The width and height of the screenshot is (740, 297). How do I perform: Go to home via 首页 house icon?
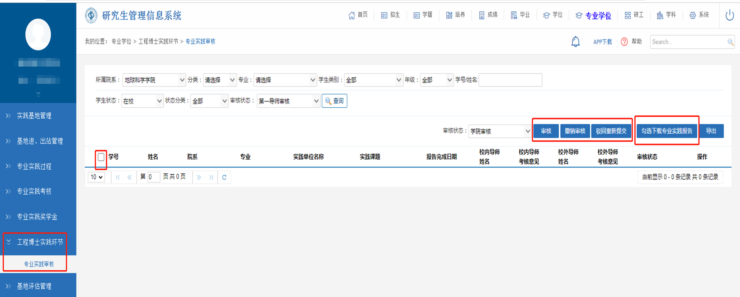[x=352, y=15]
